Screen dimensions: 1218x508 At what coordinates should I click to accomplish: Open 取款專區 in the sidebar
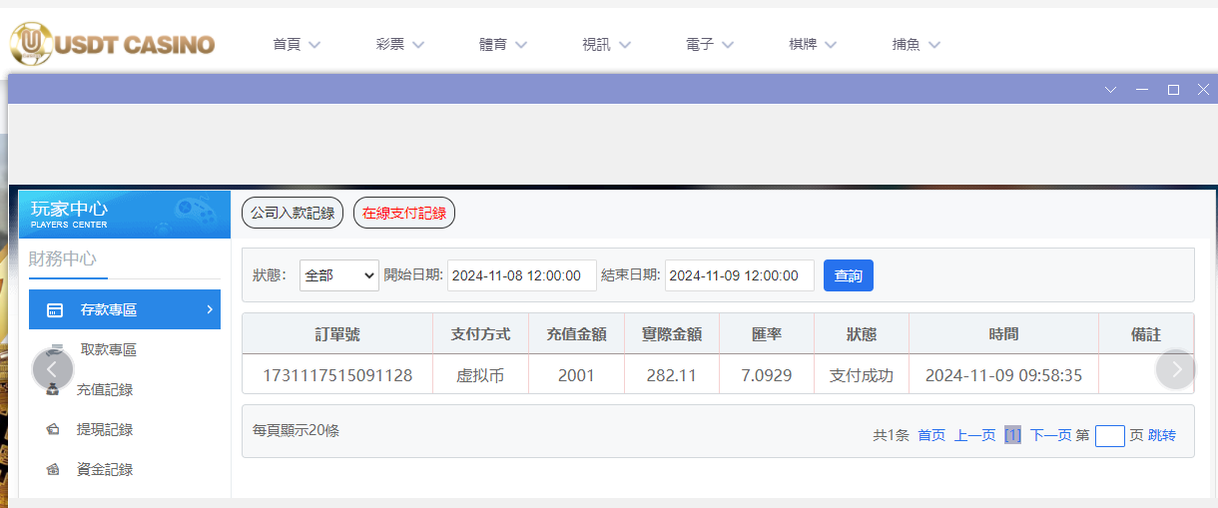[x=108, y=350]
